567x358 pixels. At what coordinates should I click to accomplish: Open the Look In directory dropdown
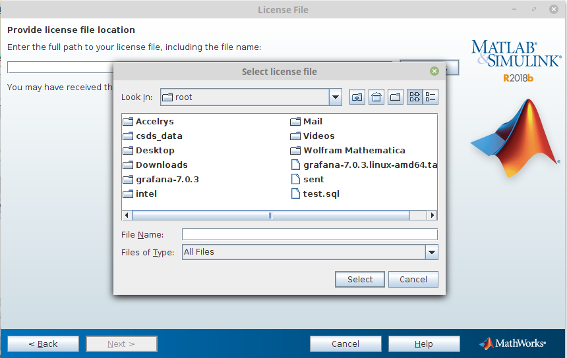pyautogui.click(x=336, y=97)
